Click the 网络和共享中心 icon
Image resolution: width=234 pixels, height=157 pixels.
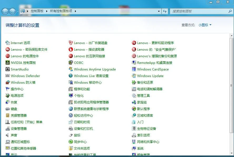[x=134, y=142]
